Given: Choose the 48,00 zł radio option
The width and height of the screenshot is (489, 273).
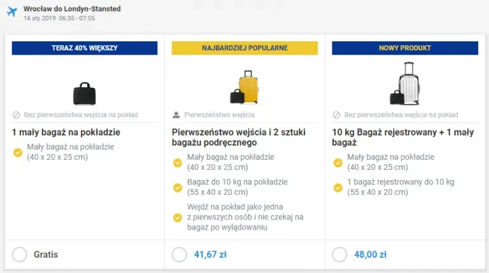Looking at the screenshot, I should pyautogui.click(x=340, y=255).
